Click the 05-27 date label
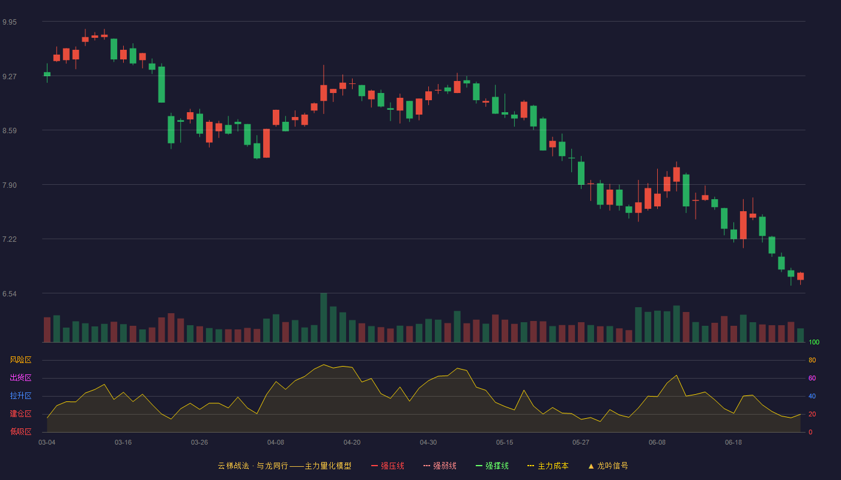This screenshot has height=480, width=841. coord(581,442)
